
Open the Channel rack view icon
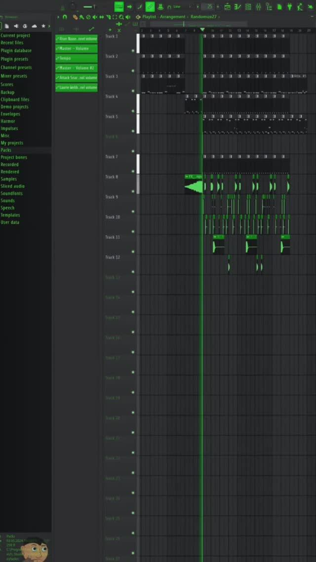(x=248, y=7)
